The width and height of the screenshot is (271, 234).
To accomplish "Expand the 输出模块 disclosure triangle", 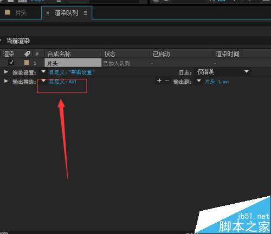I will (x=6, y=81).
